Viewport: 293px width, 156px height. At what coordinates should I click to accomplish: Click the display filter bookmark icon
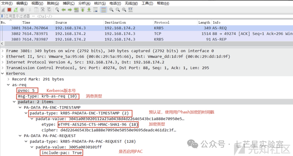[2, 16]
